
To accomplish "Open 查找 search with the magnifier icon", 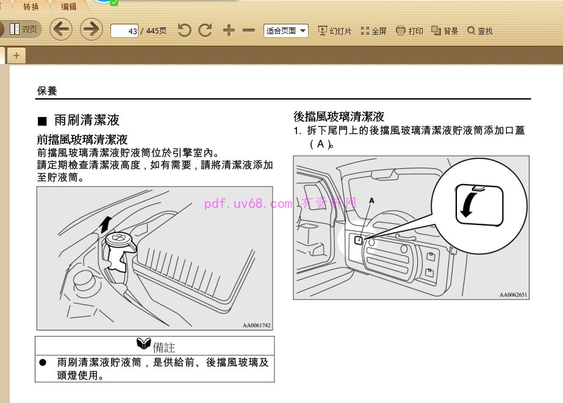I will pos(478,30).
